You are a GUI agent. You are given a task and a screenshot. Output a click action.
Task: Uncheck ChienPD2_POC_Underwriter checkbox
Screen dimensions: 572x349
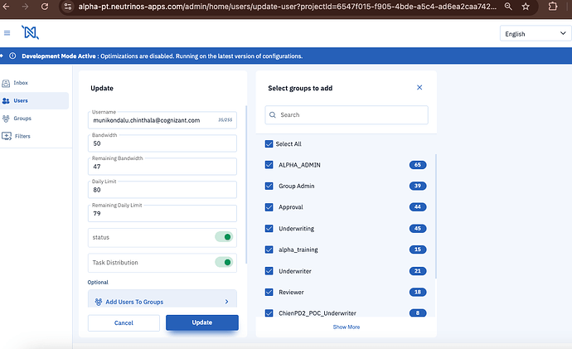269,313
